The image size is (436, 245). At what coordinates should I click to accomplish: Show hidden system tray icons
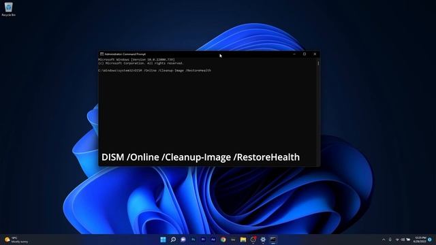(384, 240)
